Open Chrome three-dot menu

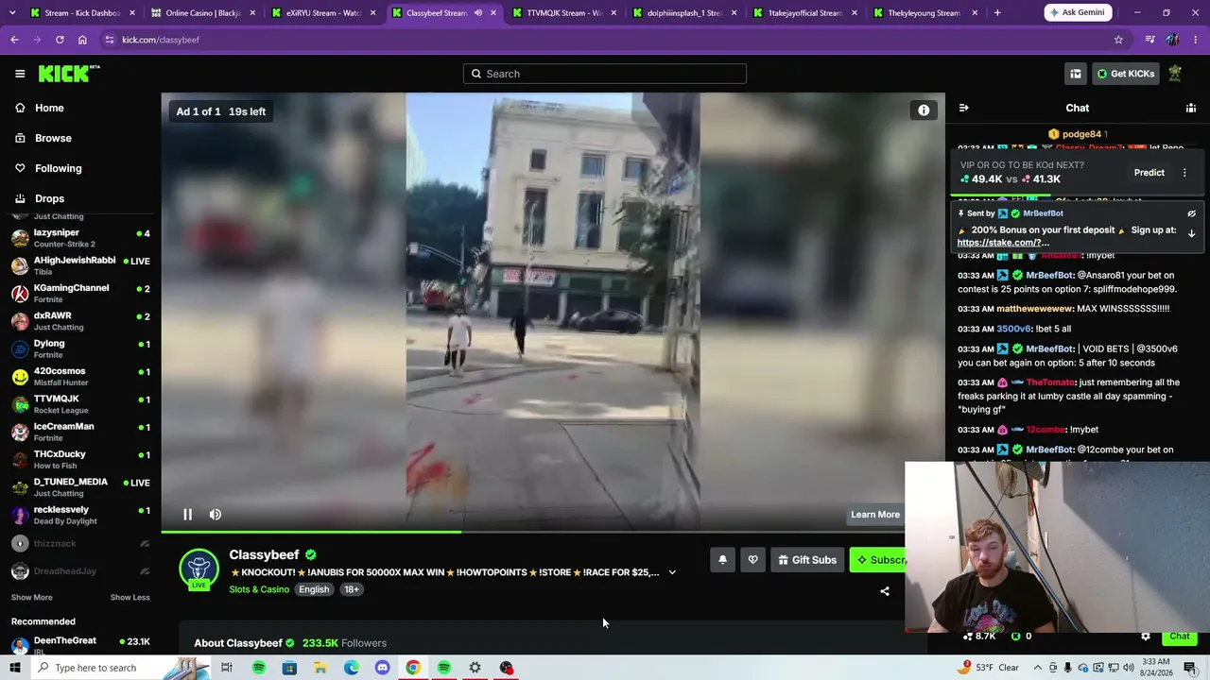(x=1196, y=40)
